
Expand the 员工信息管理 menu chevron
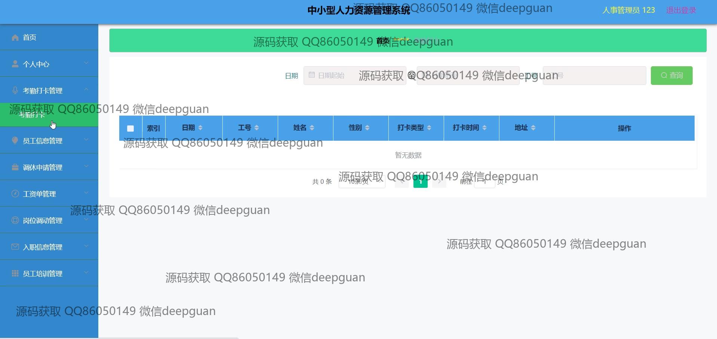(x=86, y=140)
